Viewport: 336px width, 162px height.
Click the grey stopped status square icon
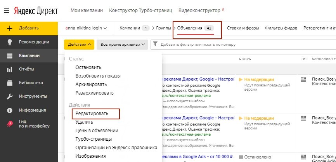click(241, 157)
